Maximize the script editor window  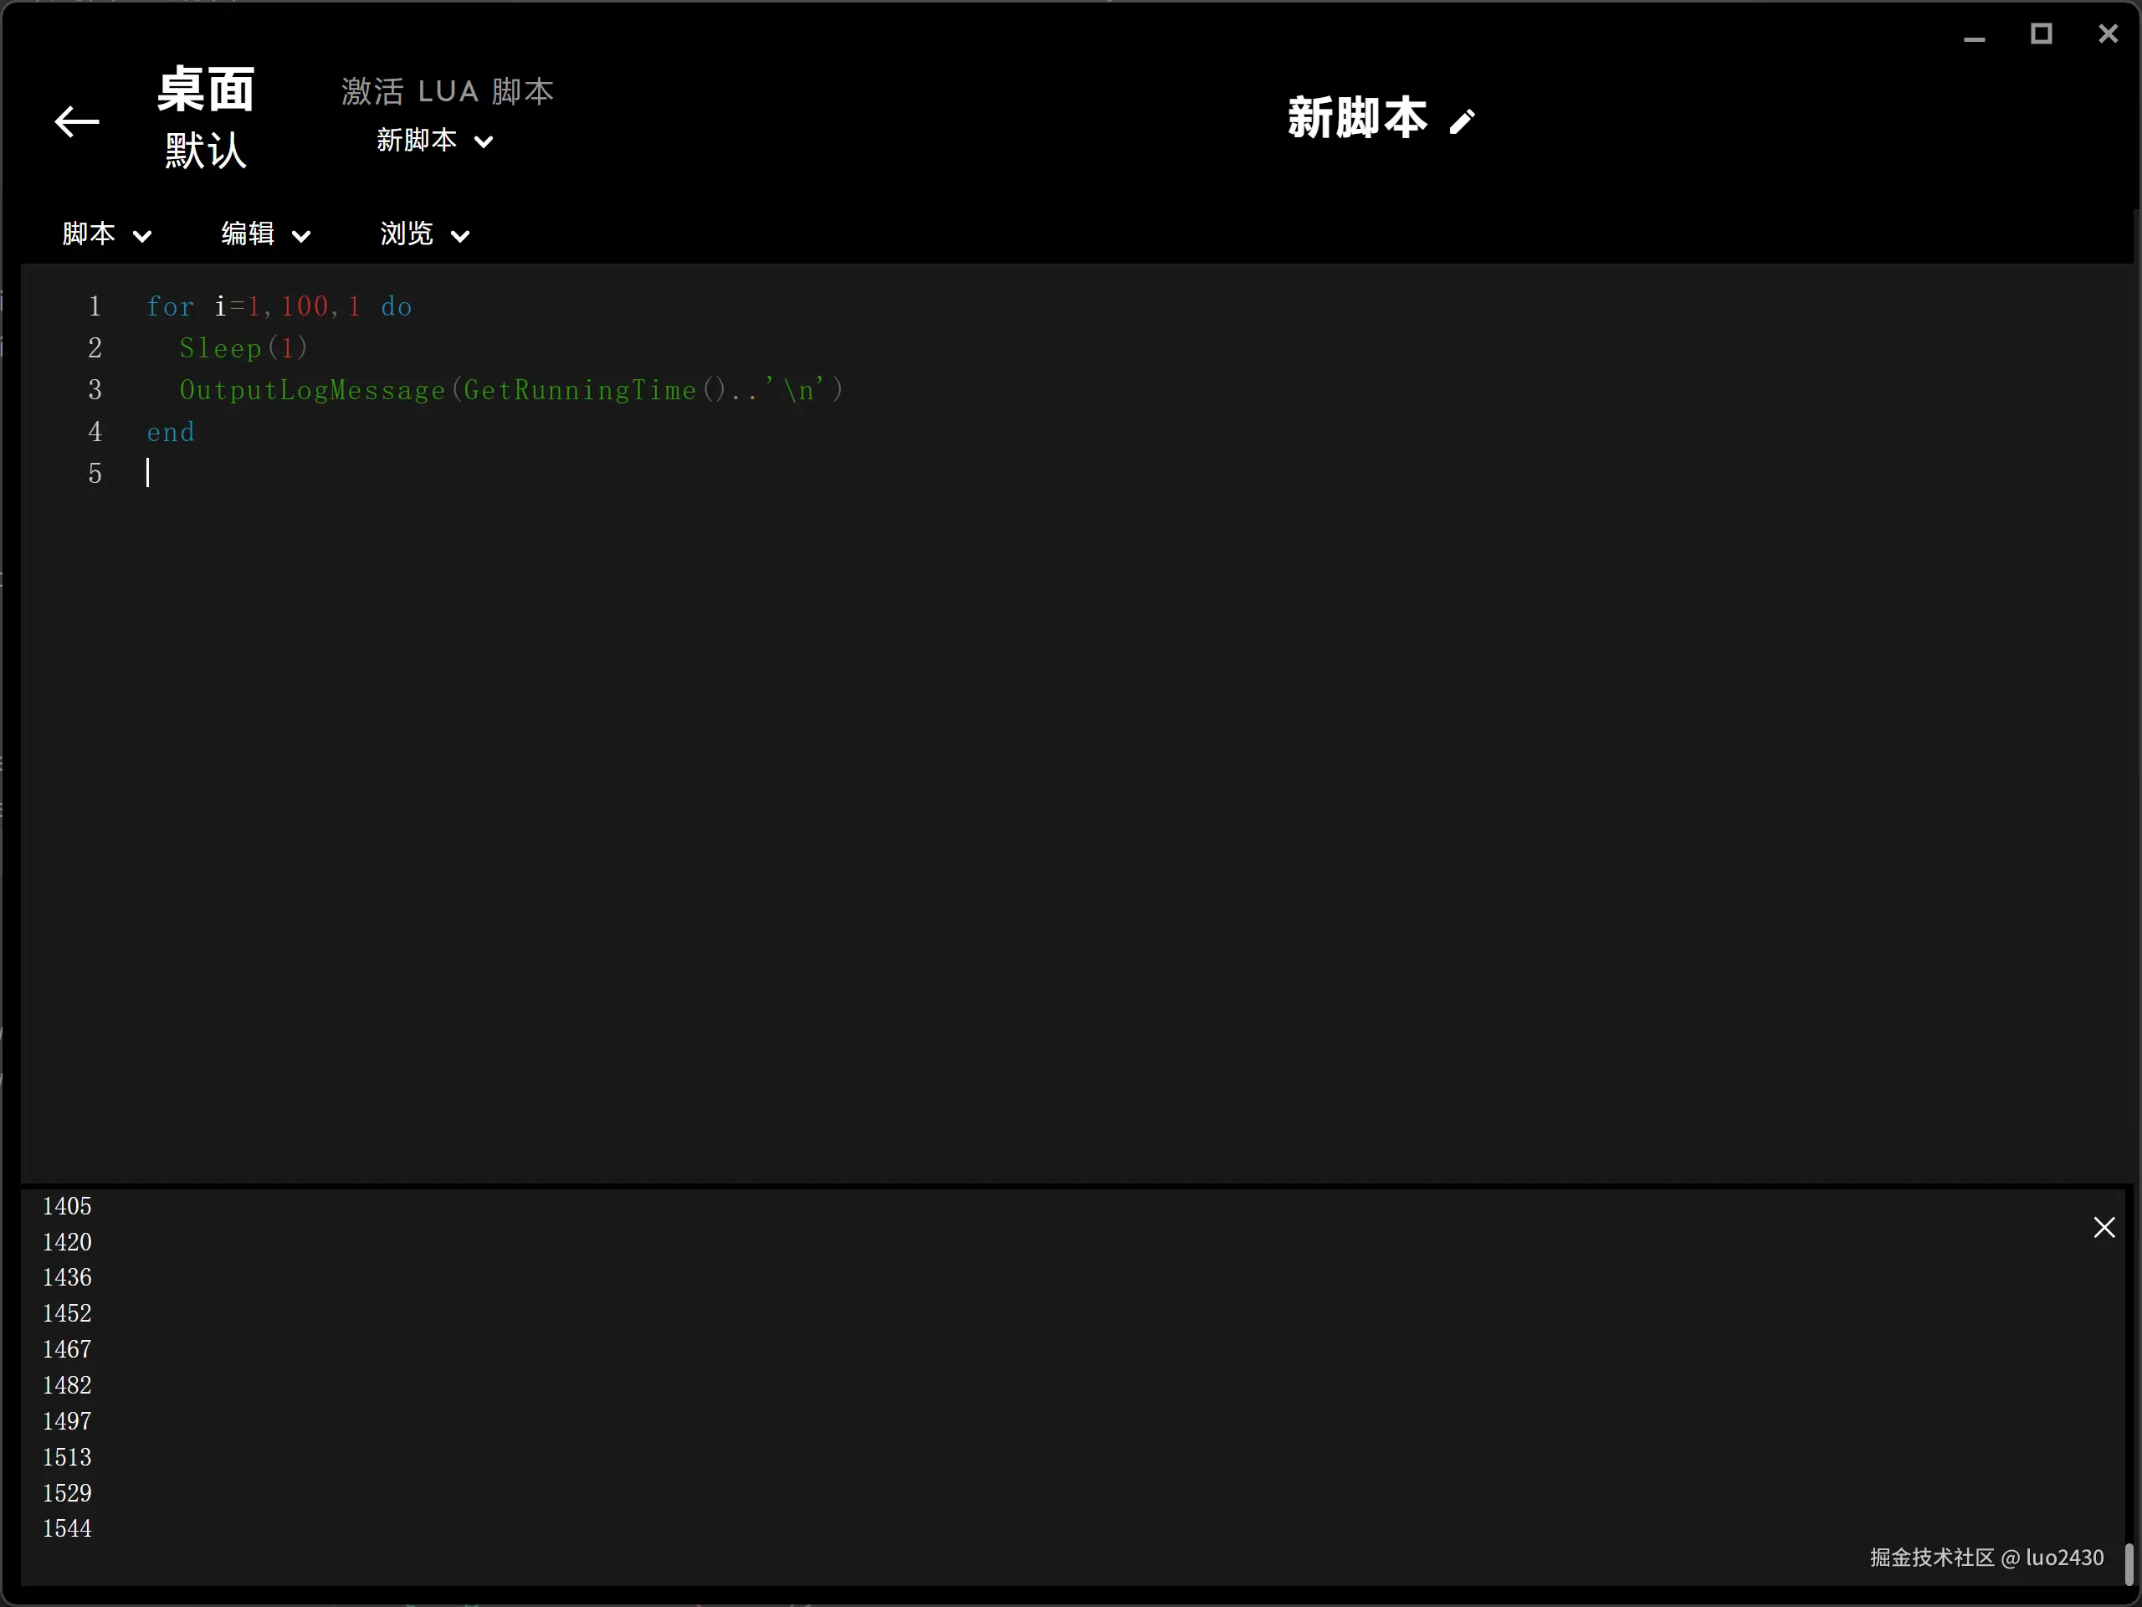2042,35
